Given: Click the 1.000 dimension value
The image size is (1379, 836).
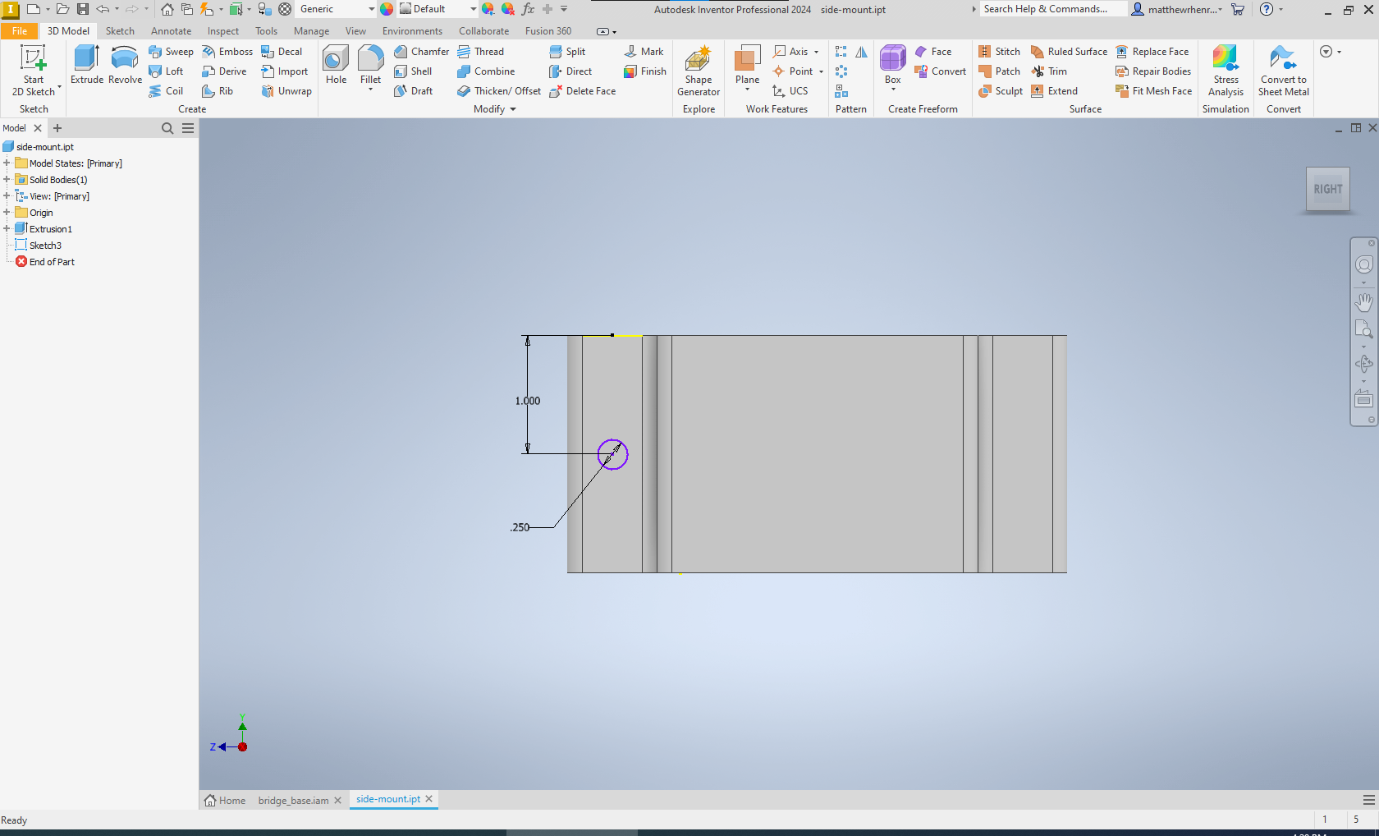Looking at the screenshot, I should pyautogui.click(x=528, y=402).
